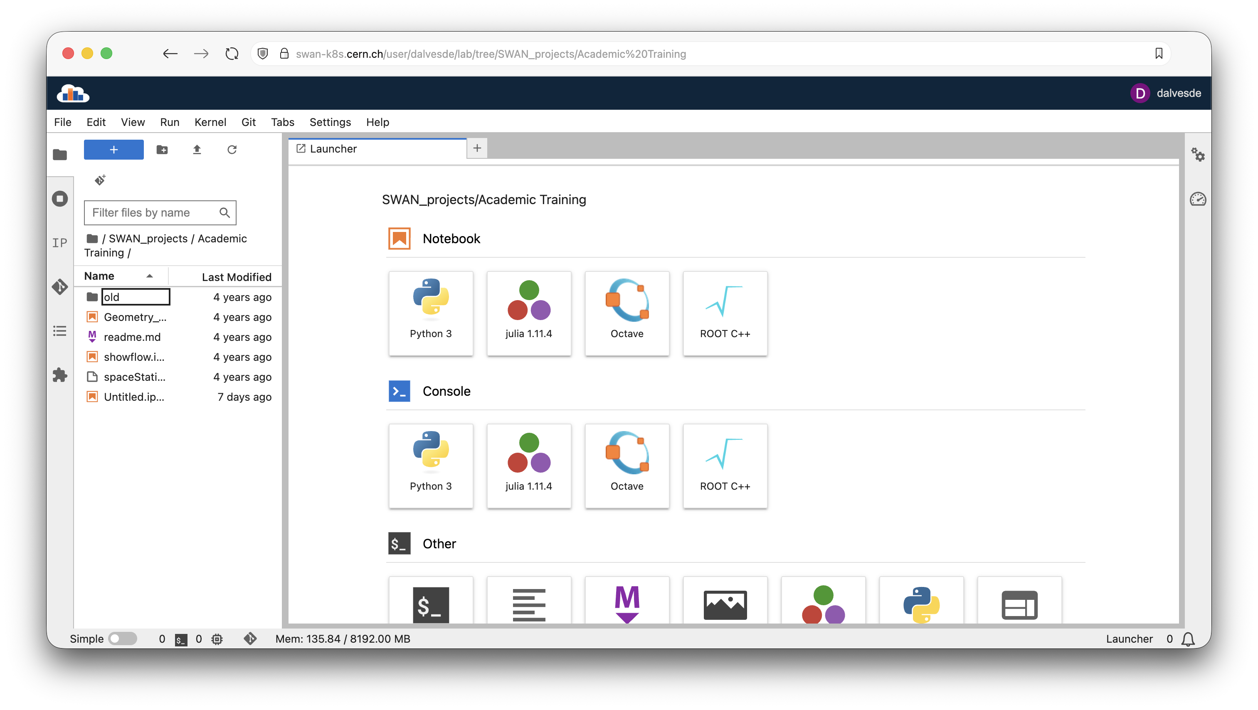Click the notification bell in status bar
This screenshot has width=1258, height=710.
coord(1188,639)
